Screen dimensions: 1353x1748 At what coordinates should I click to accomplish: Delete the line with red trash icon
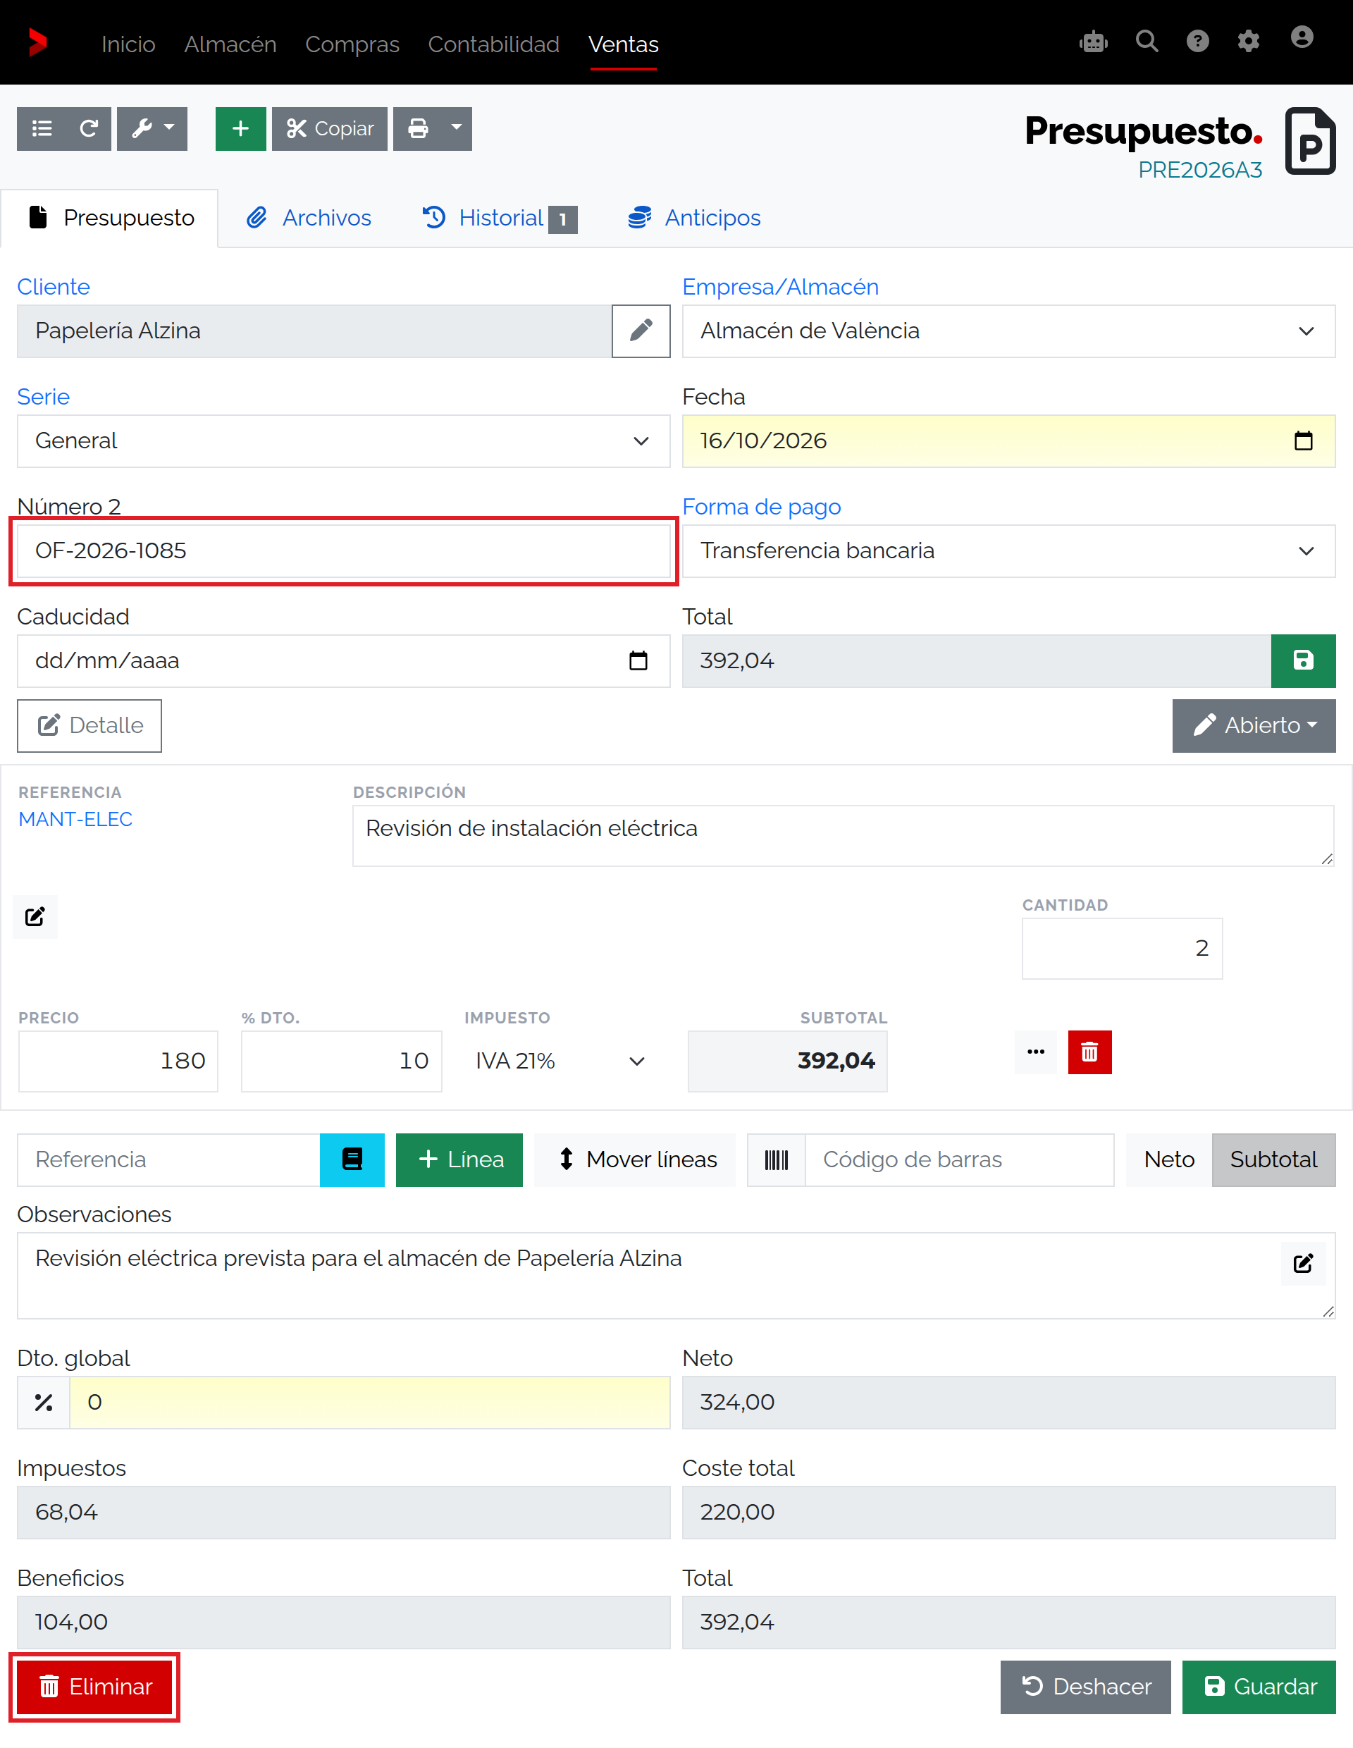(1089, 1052)
